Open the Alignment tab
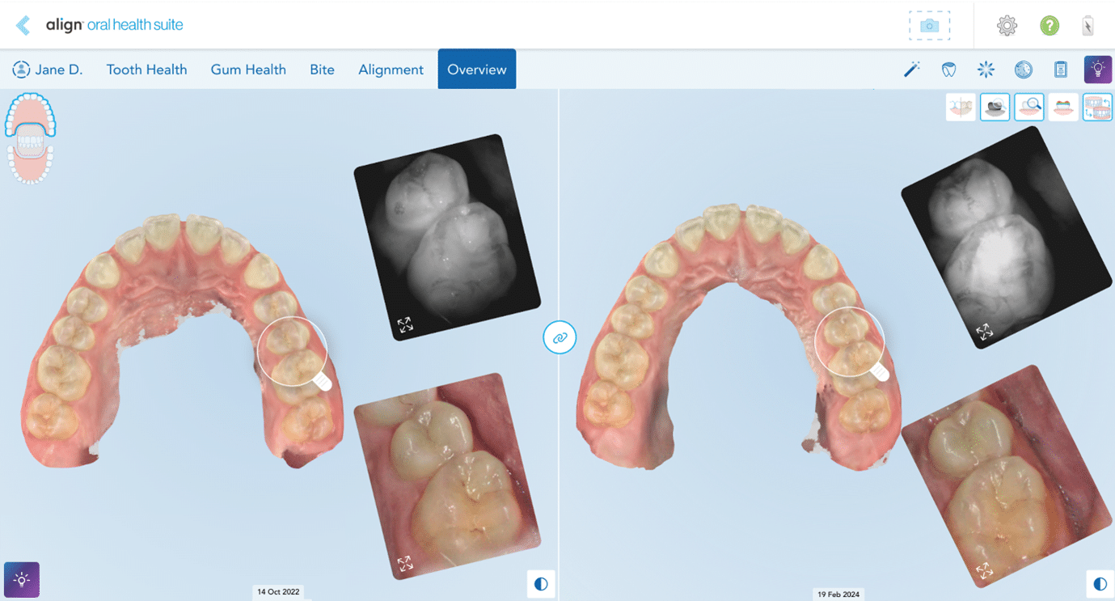 (x=391, y=70)
